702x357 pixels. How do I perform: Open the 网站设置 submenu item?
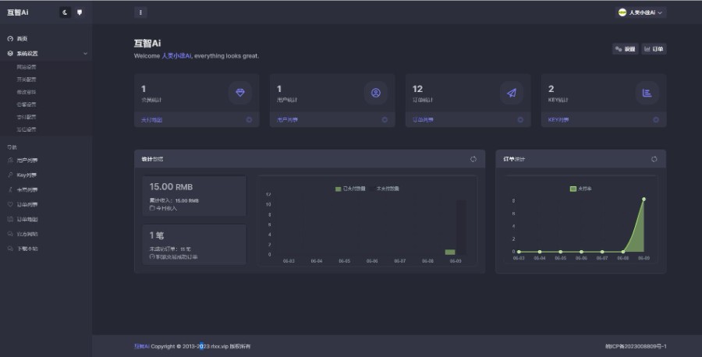click(27, 67)
